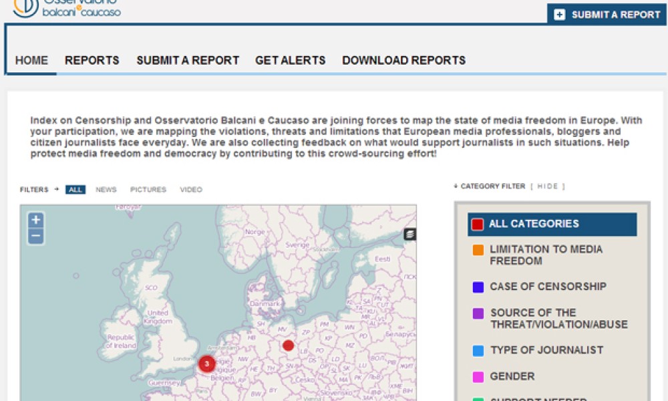Click the purple Source of the Threat swatch

pyautogui.click(x=478, y=313)
